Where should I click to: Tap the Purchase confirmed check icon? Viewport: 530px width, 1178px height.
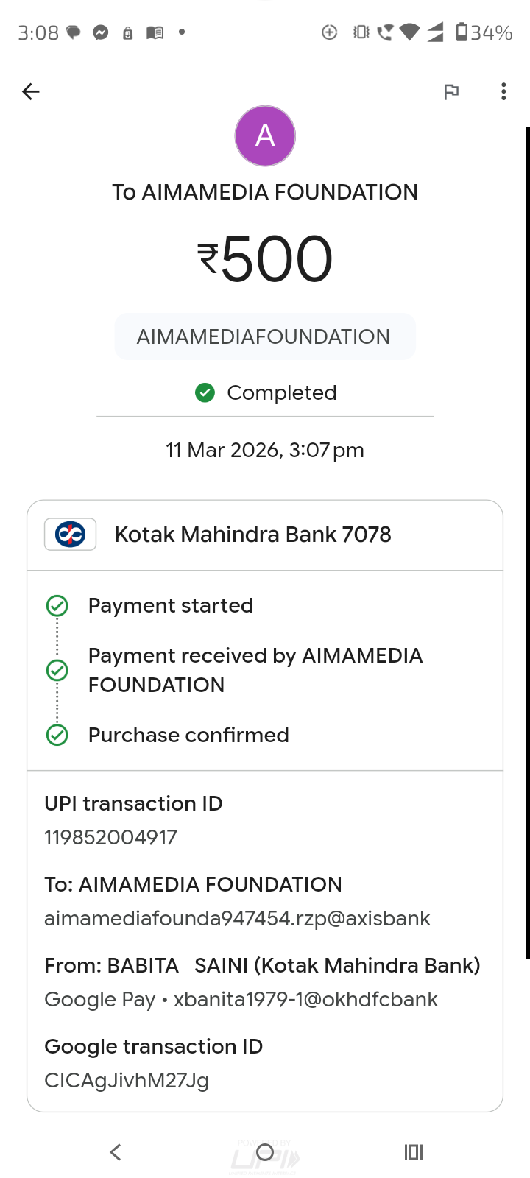(x=57, y=735)
